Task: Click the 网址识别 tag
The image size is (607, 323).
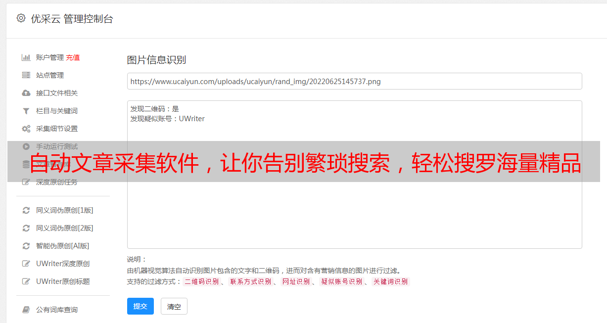Action: tap(296, 281)
